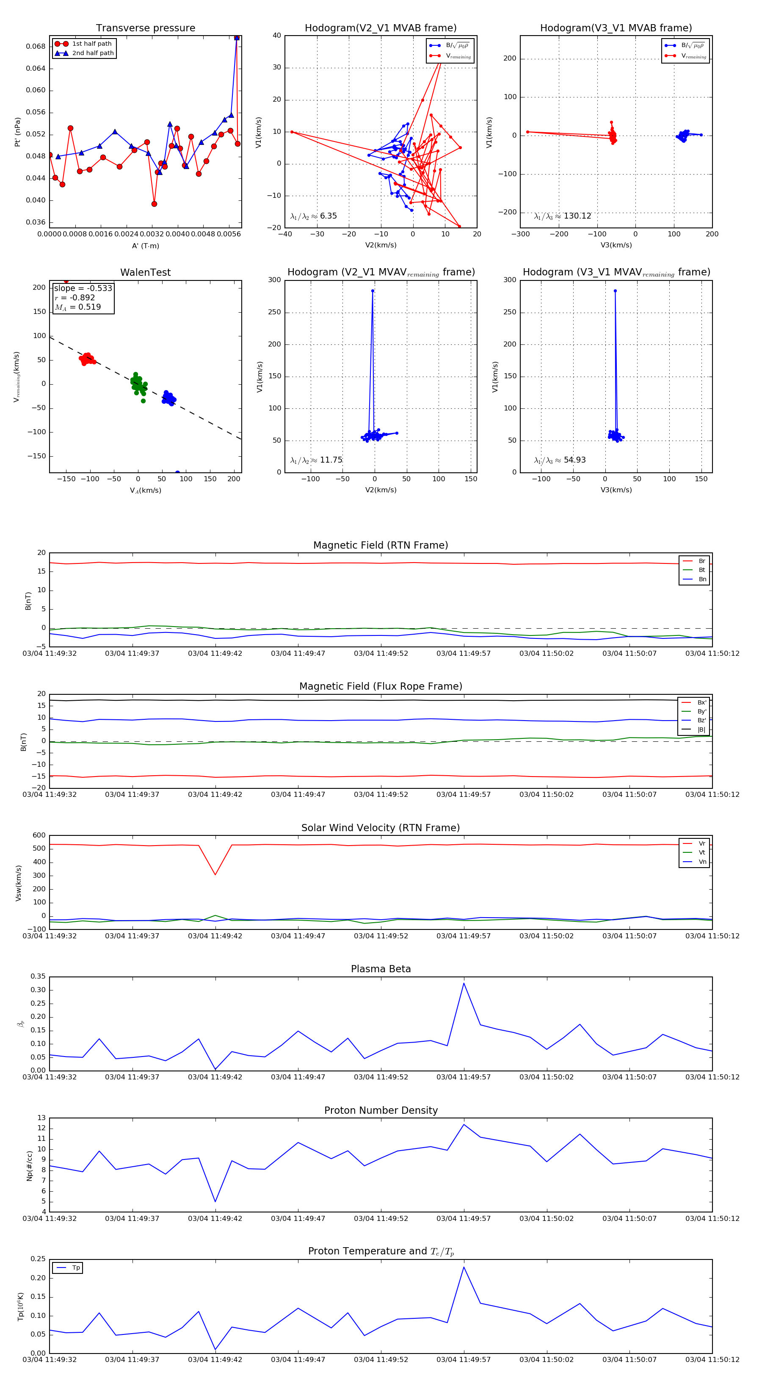Click 'Magnetic Field (RTN Frame)' title
The image size is (762, 1398).
click(x=381, y=545)
